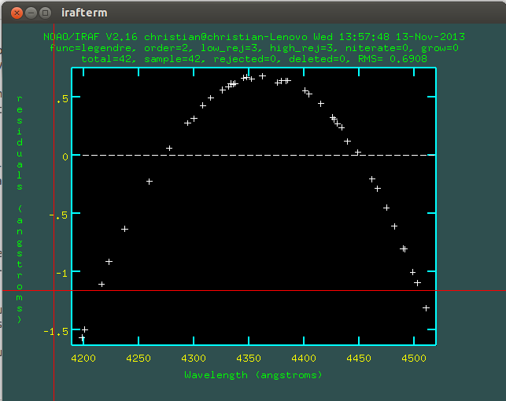The width and height of the screenshot is (506, 401).
Task: Pick the data point near 4260 at -0.2
Action: pyautogui.click(x=150, y=182)
